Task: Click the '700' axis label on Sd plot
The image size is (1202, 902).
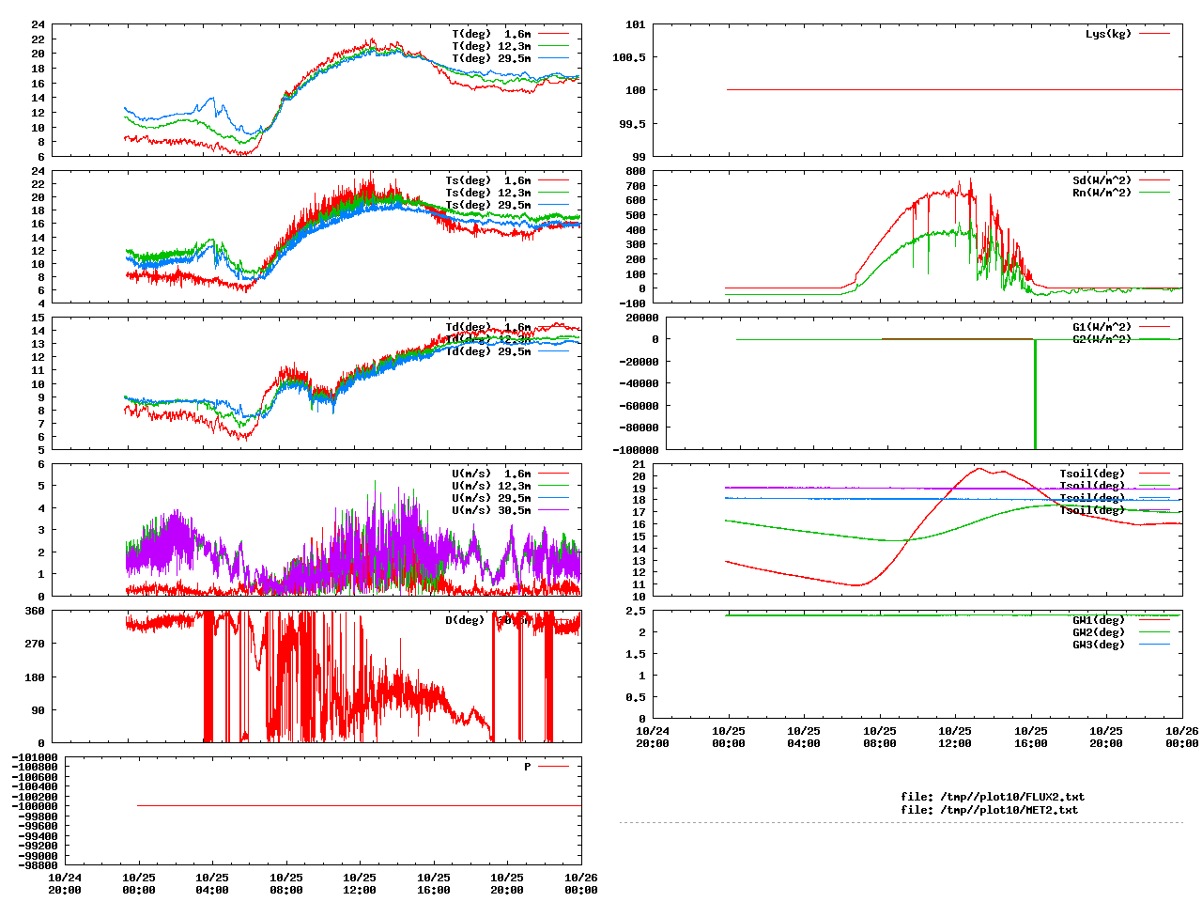Action: pyautogui.click(x=636, y=186)
